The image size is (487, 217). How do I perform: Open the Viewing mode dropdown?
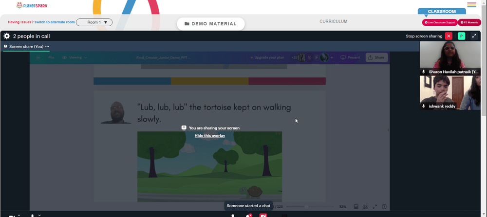pyautogui.click(x=74, y=57)
